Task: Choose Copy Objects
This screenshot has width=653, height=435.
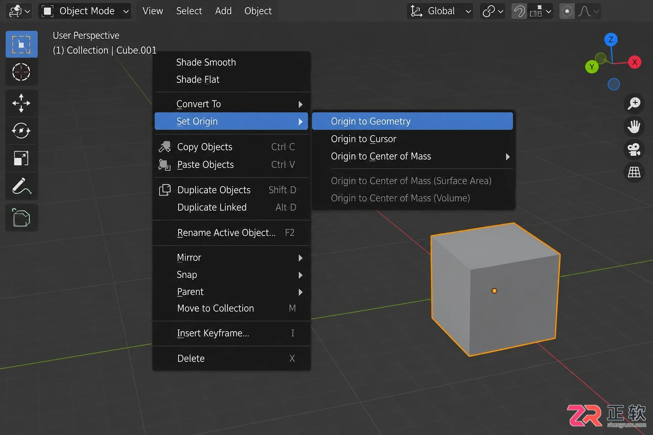Action: pyautogui.click(x=231, y=147)
